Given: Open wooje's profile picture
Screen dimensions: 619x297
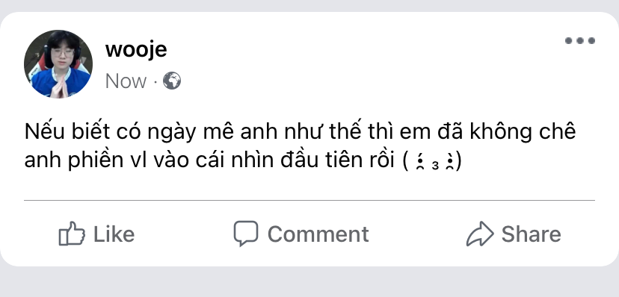Looking at the screenshot, I should point(58,64).
